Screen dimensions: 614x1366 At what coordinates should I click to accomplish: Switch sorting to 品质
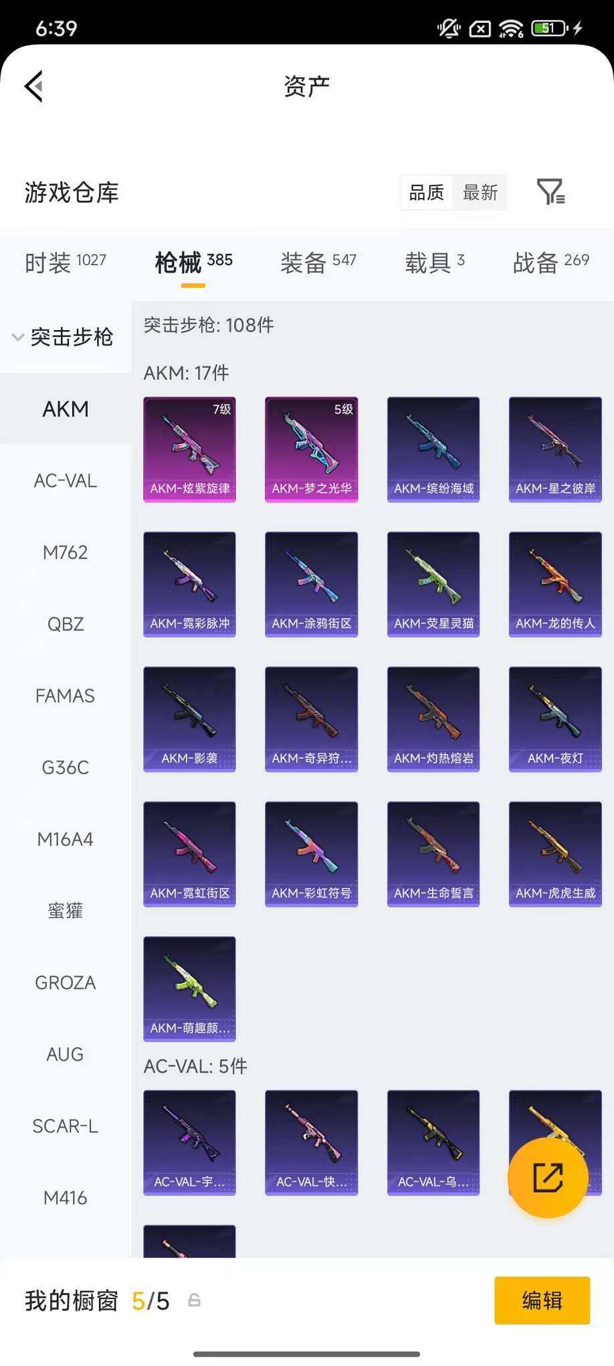coord(427,193)
